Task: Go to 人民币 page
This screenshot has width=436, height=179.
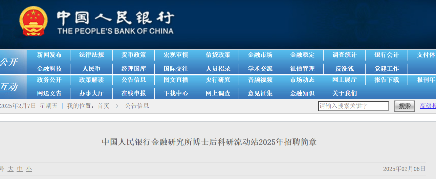Action: tap(91, 69)
